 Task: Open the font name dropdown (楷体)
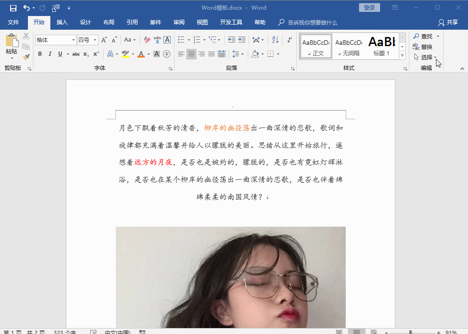[73, 40]
